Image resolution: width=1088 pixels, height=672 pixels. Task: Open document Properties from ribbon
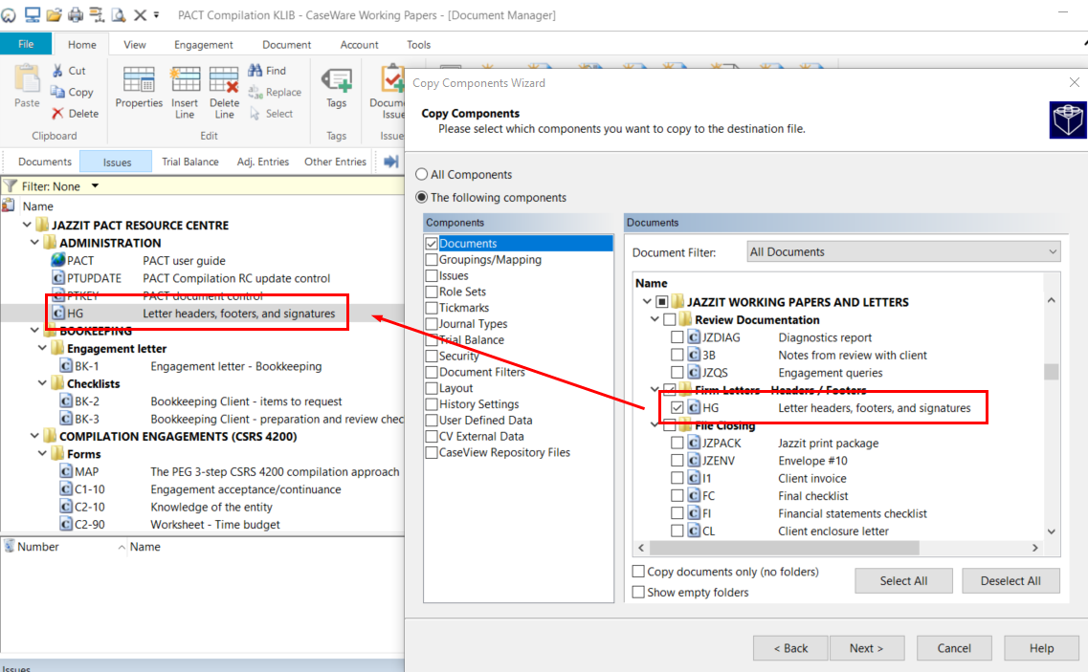point(139,88)
